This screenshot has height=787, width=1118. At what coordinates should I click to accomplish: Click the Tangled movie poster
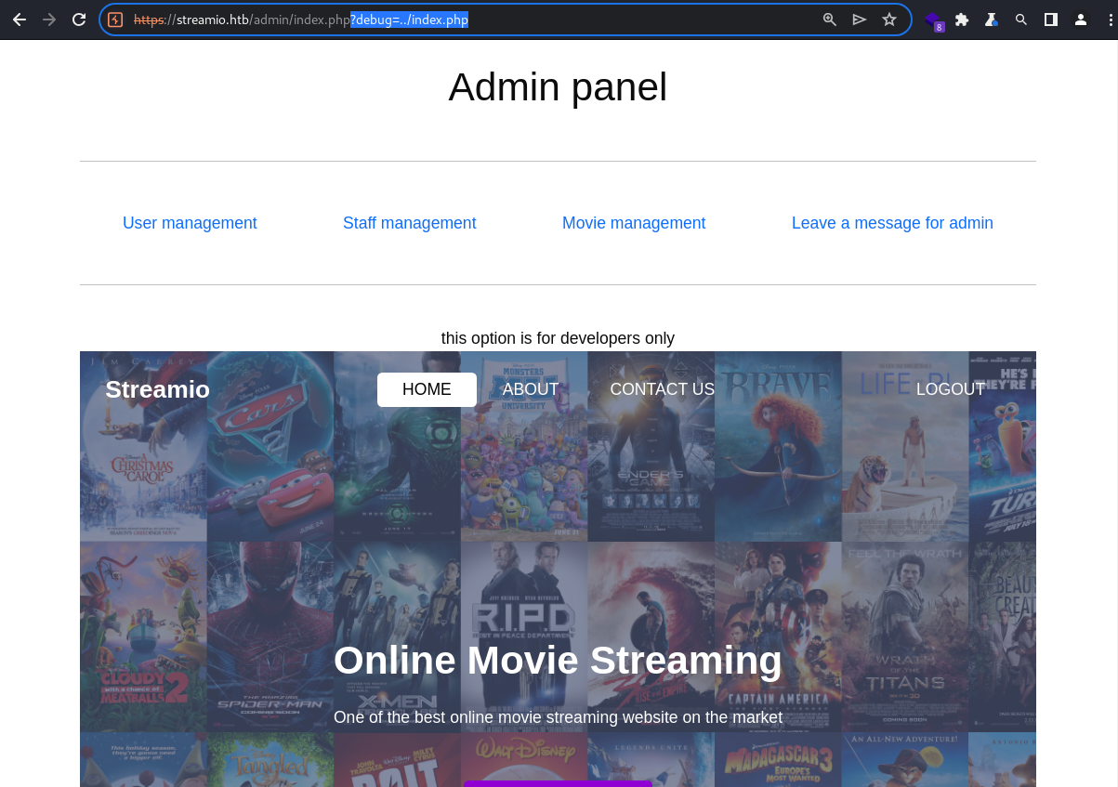pyautogui.click(x=270, y=760)
